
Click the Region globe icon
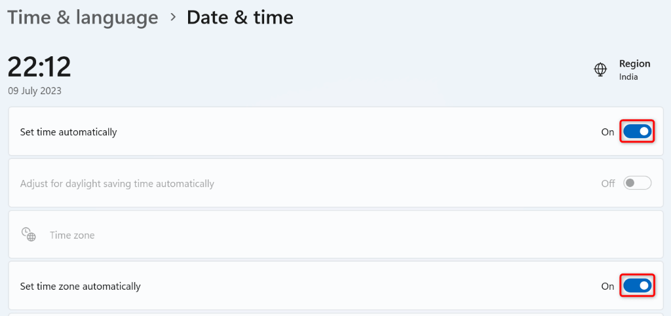(600, 69)
